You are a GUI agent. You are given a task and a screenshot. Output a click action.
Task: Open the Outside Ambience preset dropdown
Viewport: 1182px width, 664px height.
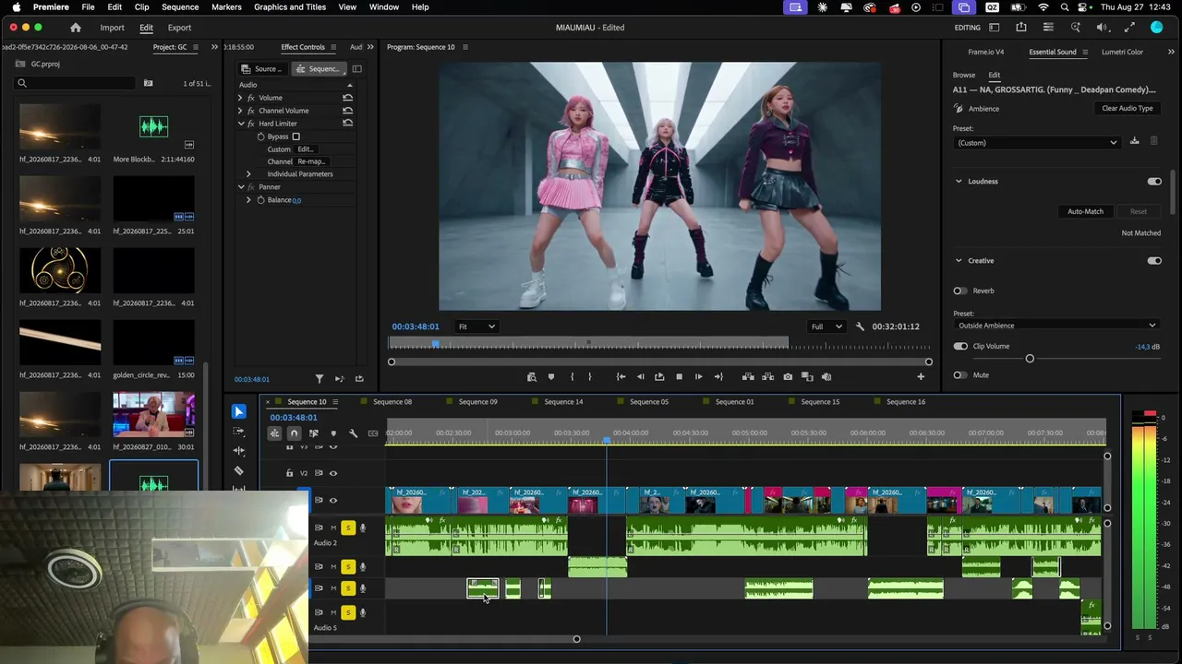click(x=1055, y=326)
